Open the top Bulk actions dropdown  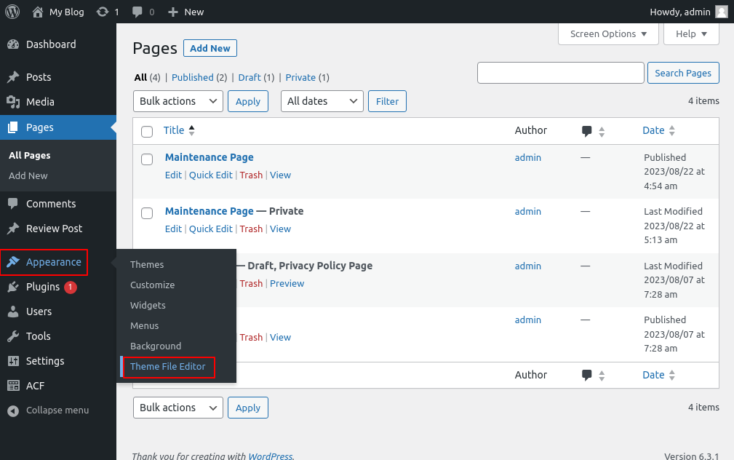178,101
